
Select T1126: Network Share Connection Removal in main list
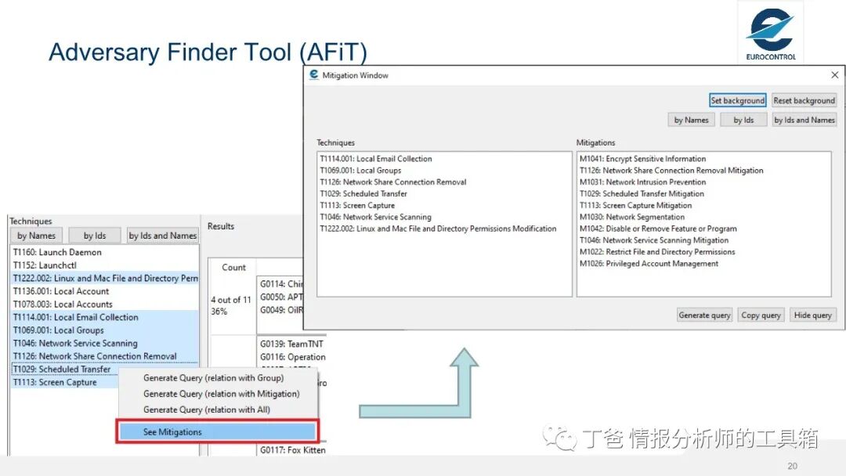pos(104,356)
